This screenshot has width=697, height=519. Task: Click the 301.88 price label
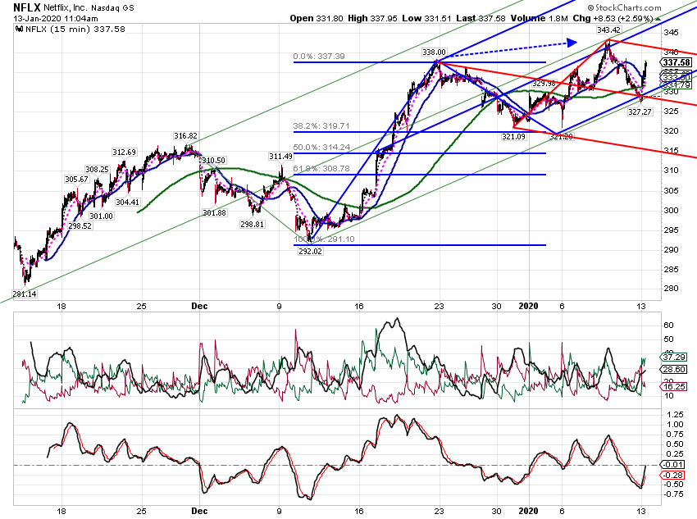point(214,213)
